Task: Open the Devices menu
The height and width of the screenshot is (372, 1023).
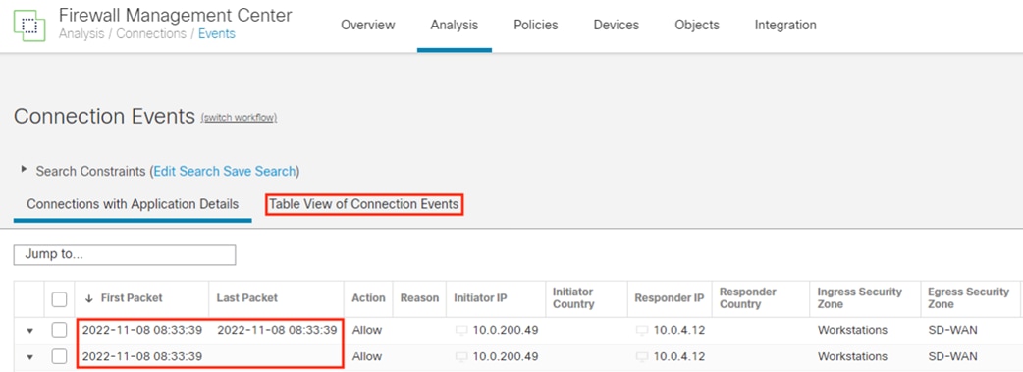Action: tap(616, 25)
